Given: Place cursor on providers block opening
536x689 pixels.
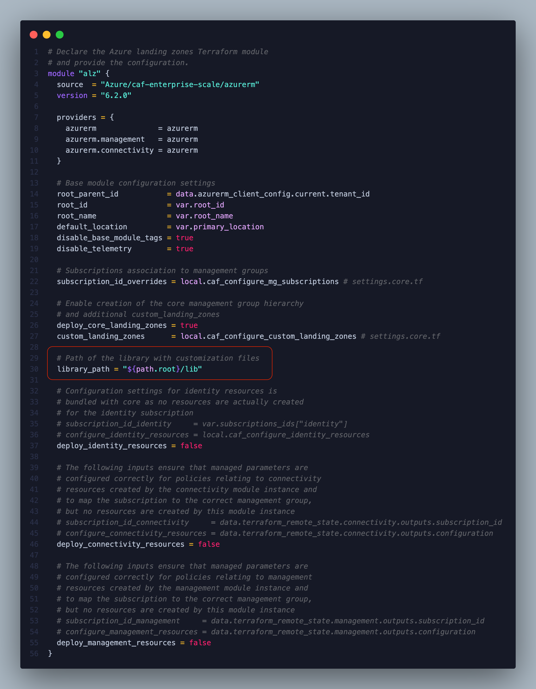Looking at the screenshot, I should [85, 117].
